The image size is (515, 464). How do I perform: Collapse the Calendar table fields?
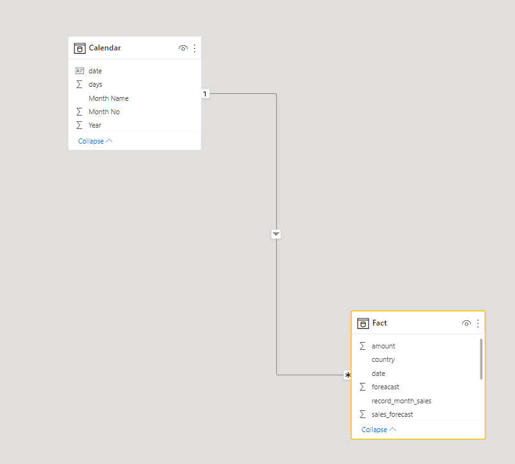(95, 141)
